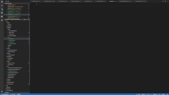
Task: Click the notification bell in status bar
Action: point(167,94)
